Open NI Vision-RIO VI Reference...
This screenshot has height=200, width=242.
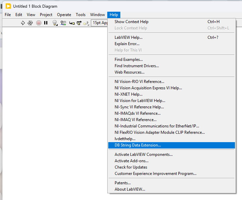(172, 82)
